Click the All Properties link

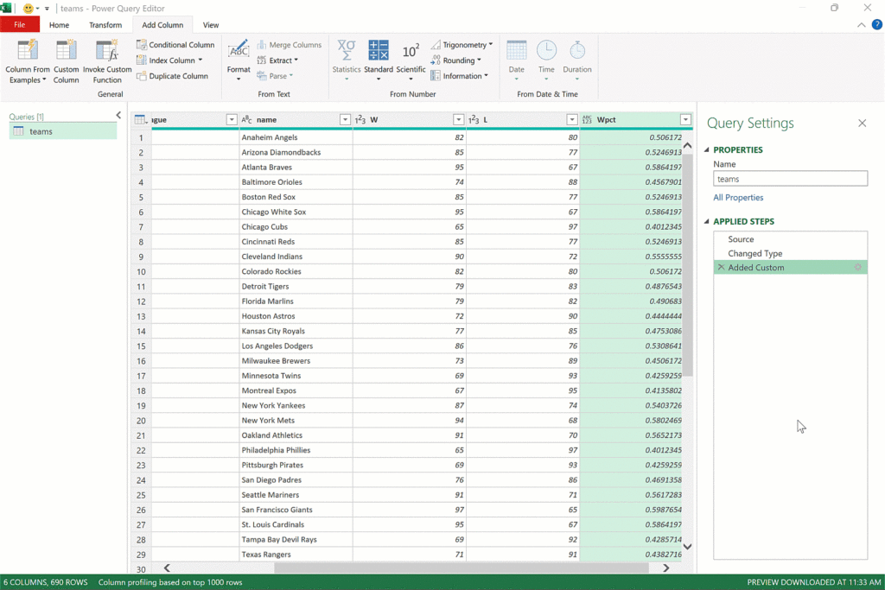point(738,198)
